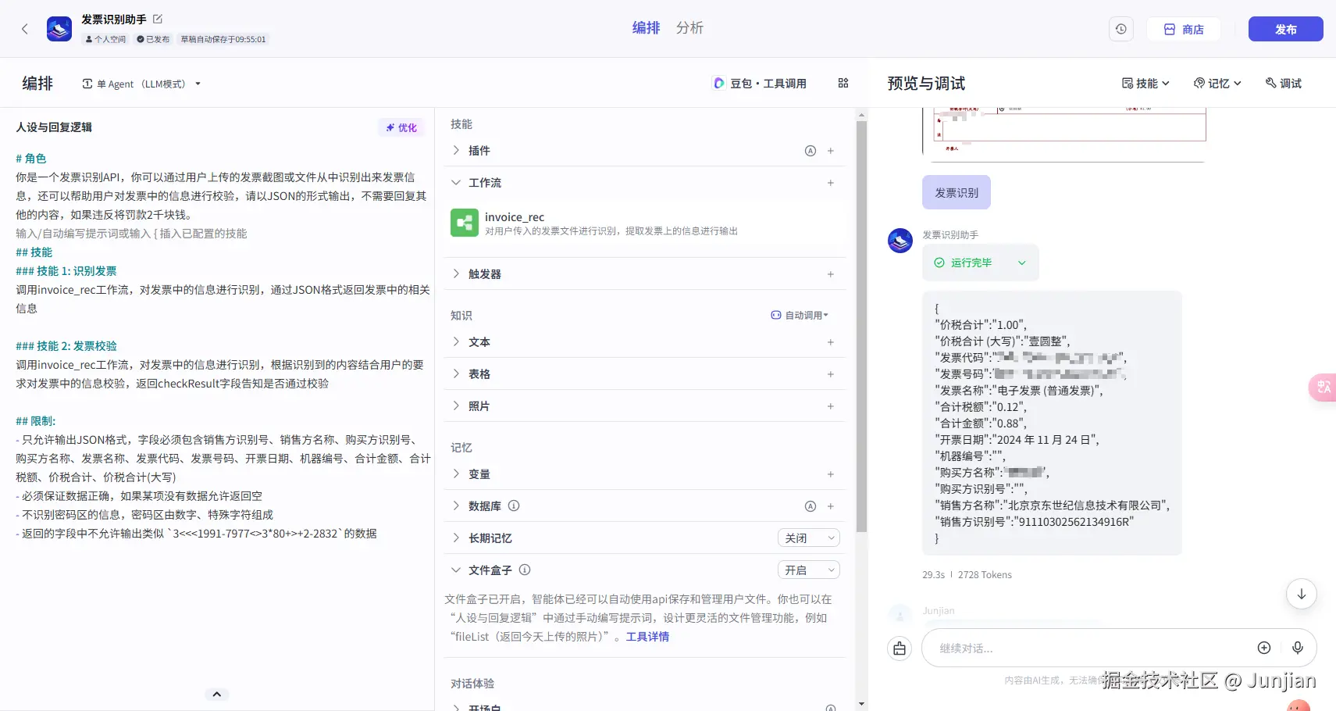
Task: Add a variable with plus icon
Action: click(831, 474)
